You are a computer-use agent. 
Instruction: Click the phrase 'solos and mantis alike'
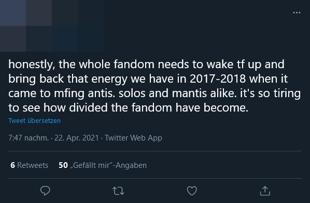(x=177, y=93)
